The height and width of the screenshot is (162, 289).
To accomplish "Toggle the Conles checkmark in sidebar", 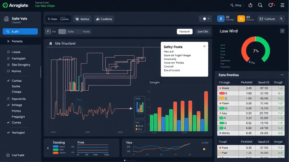I will click(8, 81).
